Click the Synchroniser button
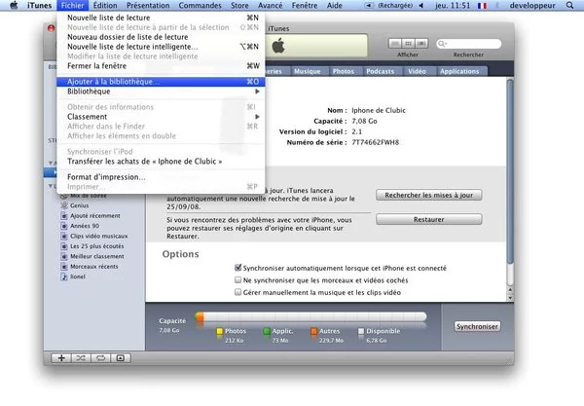The width and height of the screenshot is (584, 406). point(477,326)
